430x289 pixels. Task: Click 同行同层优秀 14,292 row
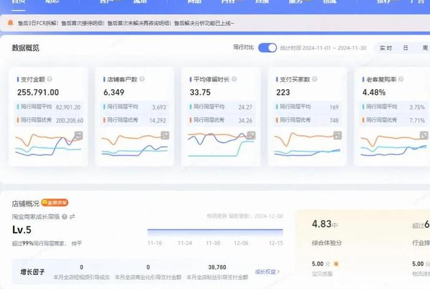pyautogui.click(x=135, y=120)
